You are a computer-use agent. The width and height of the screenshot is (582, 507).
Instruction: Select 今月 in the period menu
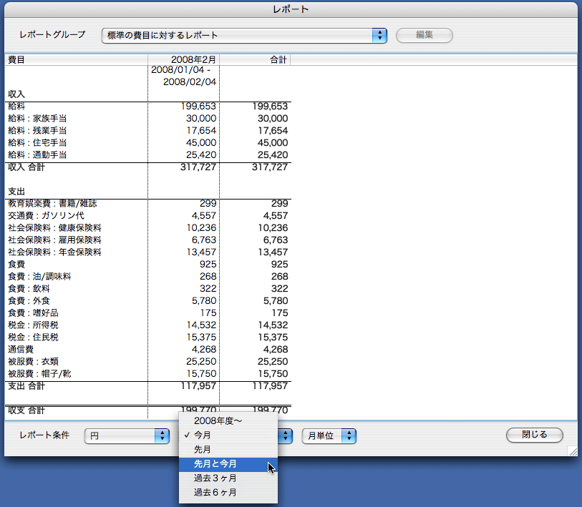228,435
